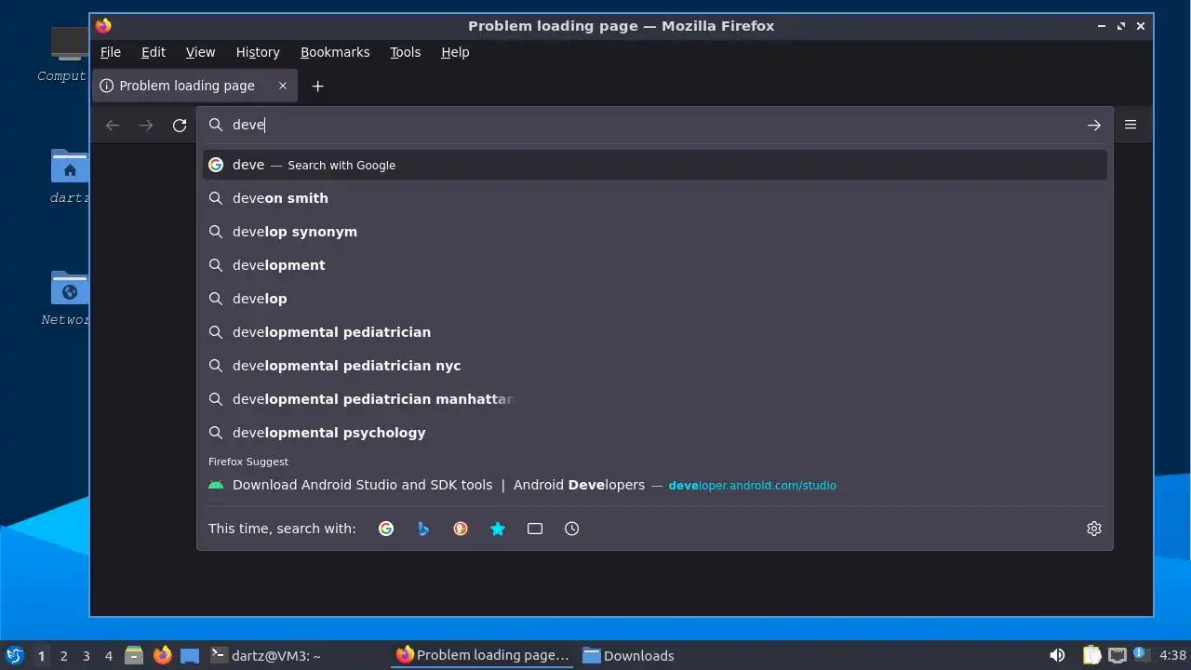This screenshot has width=1191, height=670.
Task: Launch the file manager from taskbar quicklaunch
Action: 134,655
